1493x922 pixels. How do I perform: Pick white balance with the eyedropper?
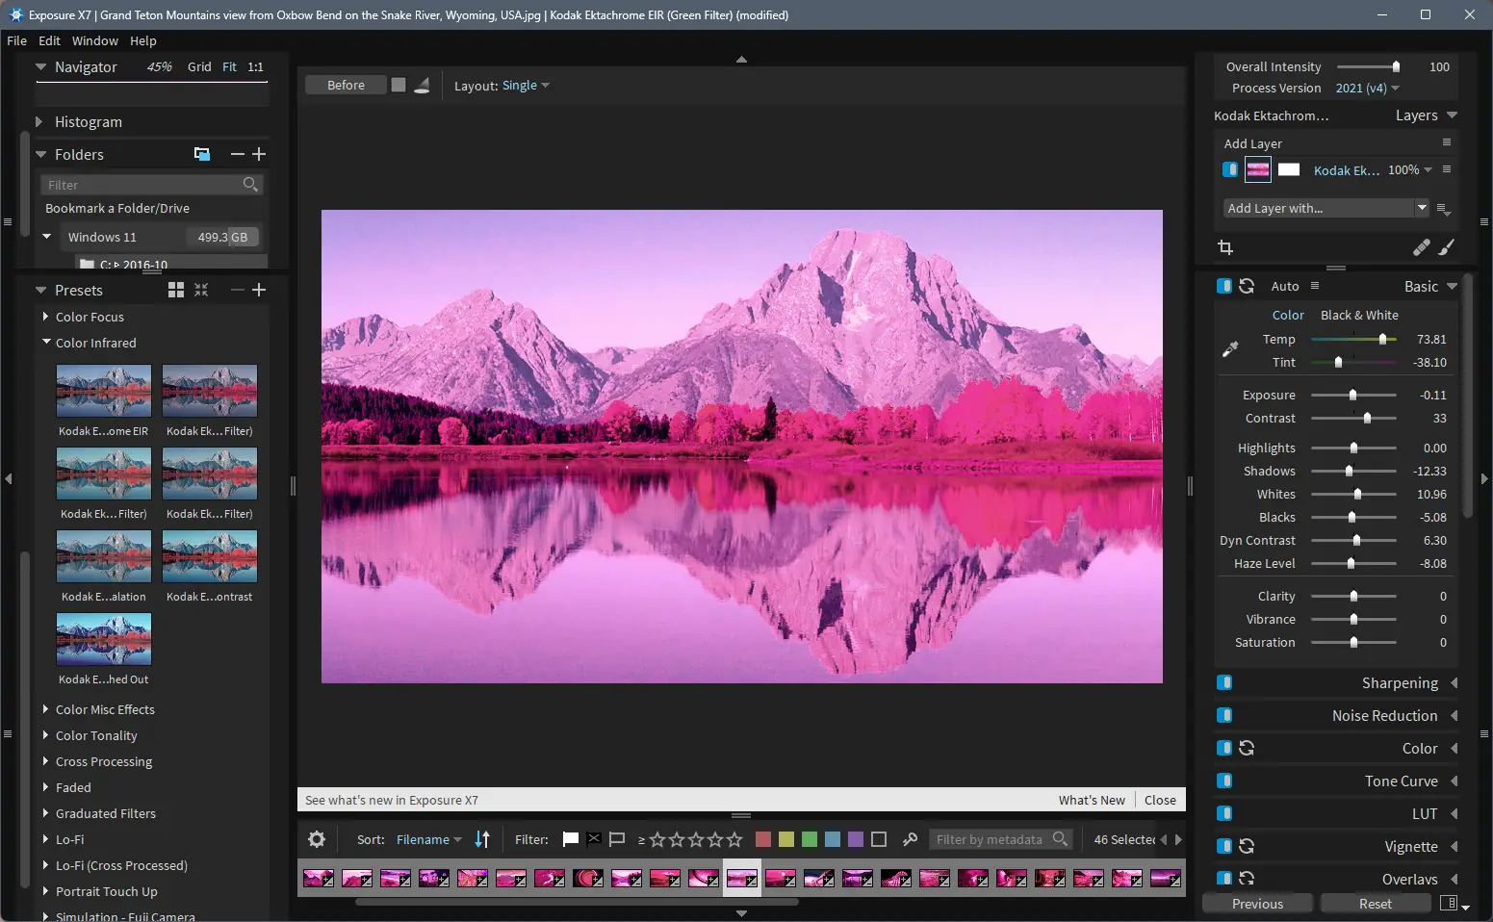(x=1230, y=349)
